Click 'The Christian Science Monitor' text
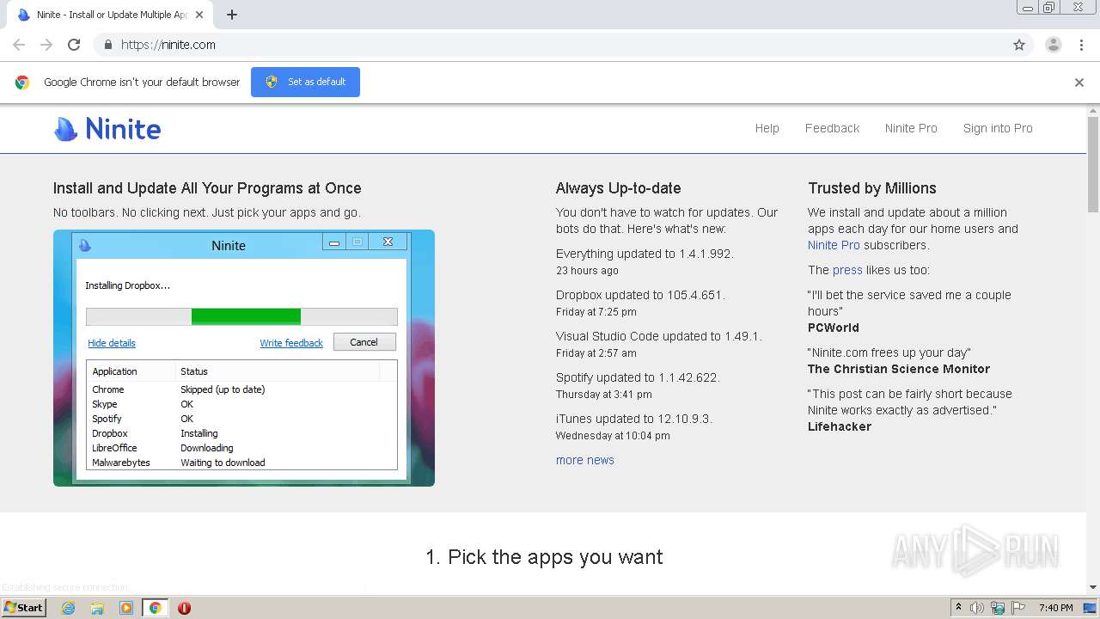The image size is (1100, 619). click(899, 369)
